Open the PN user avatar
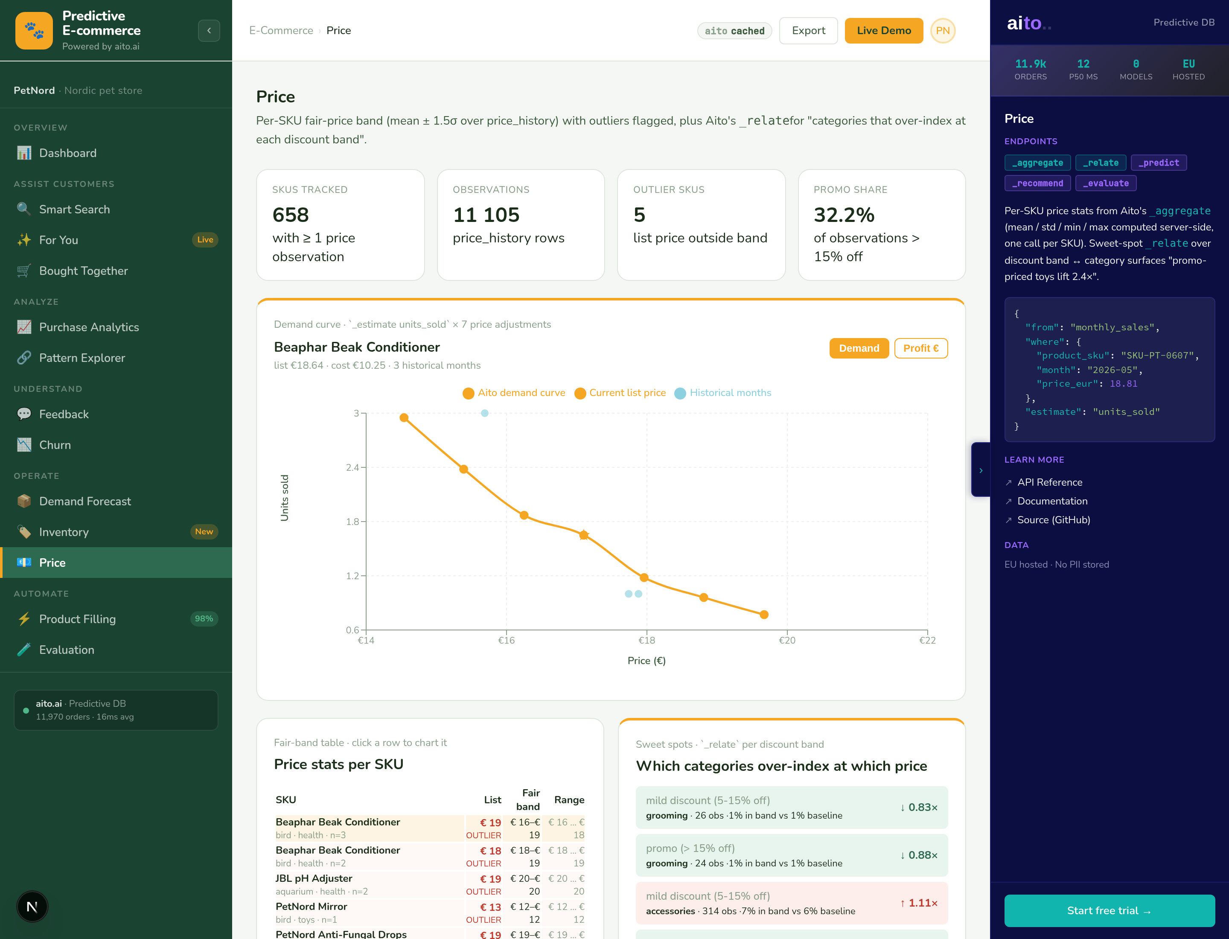Screen dimensions: 1229x939 pos(943,31)
